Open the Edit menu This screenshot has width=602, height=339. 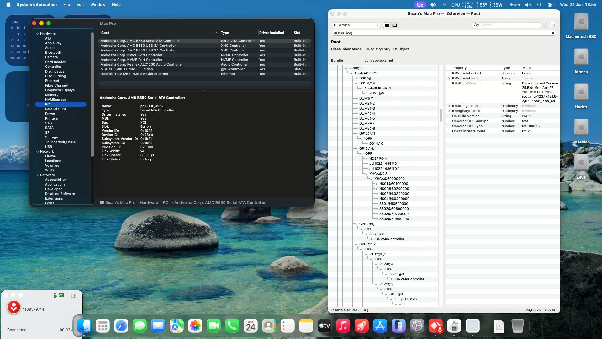[x=80, y=5]
